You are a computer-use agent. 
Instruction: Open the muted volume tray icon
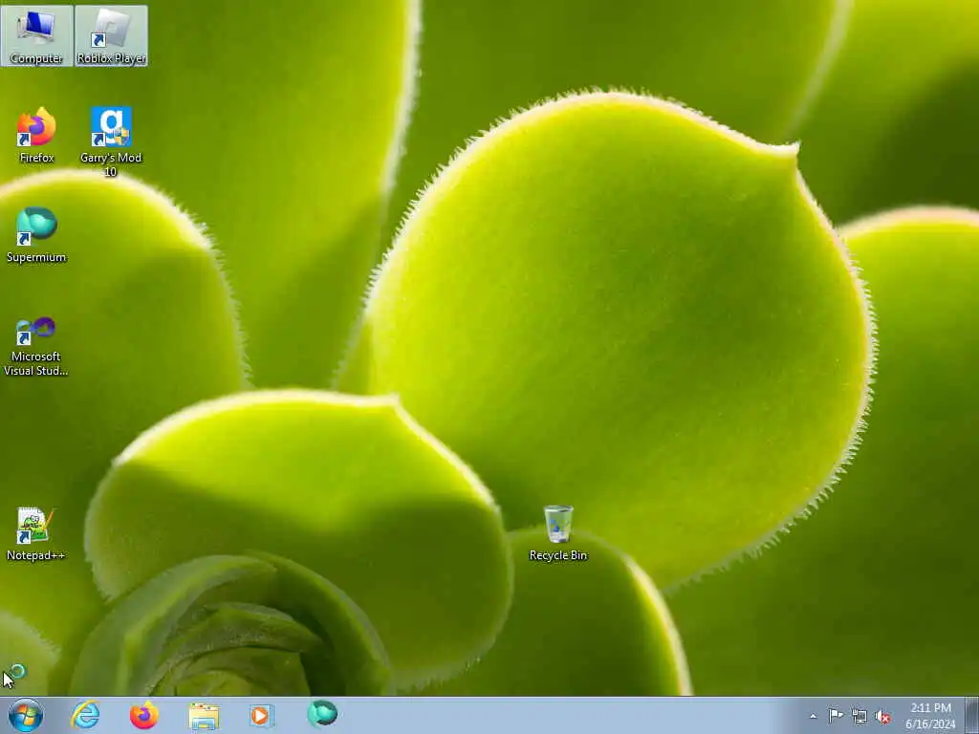882,717
